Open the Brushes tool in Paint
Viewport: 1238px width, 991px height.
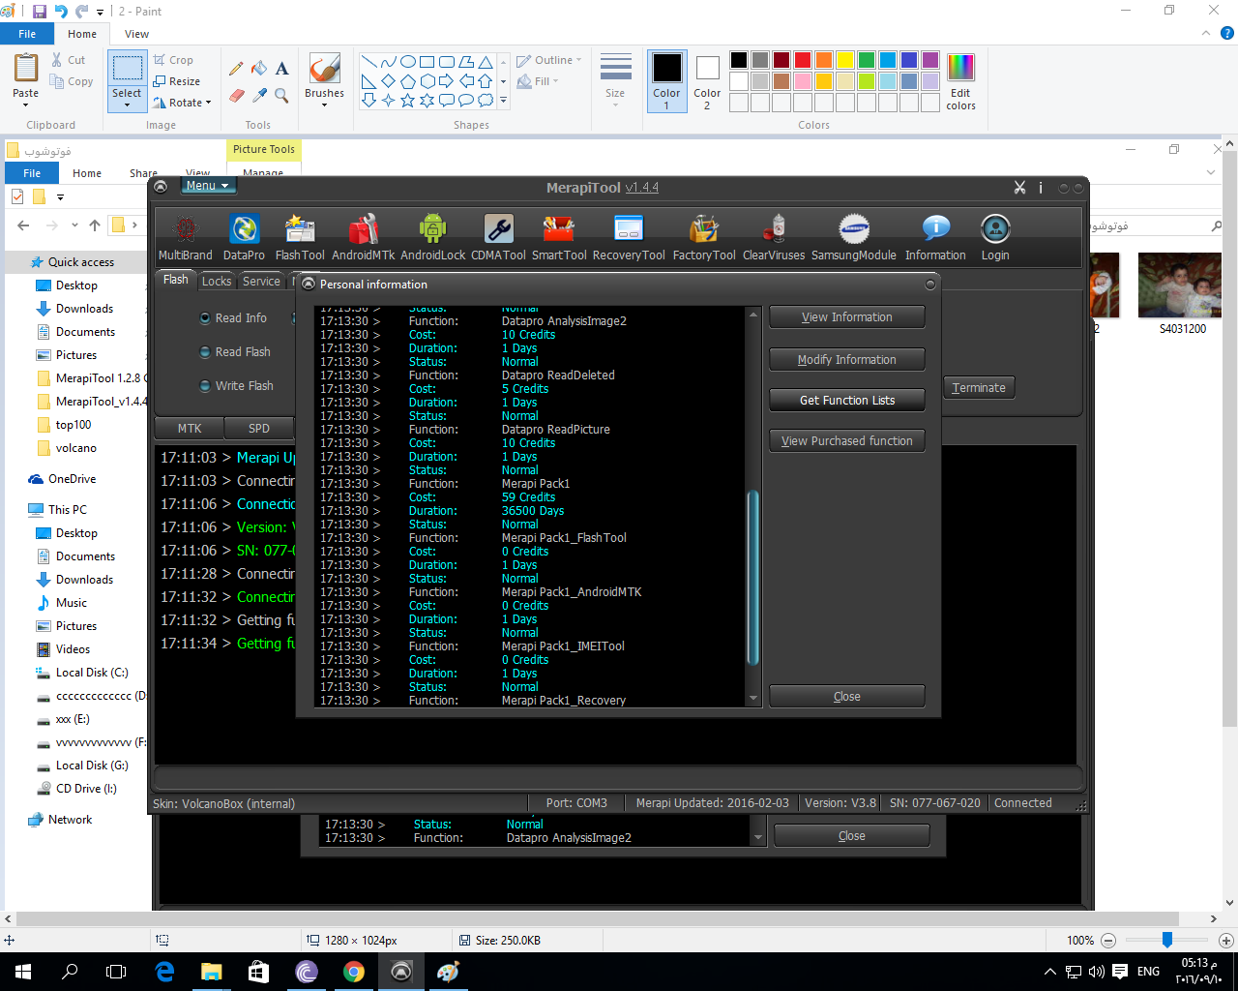click(x=324, y=79)
